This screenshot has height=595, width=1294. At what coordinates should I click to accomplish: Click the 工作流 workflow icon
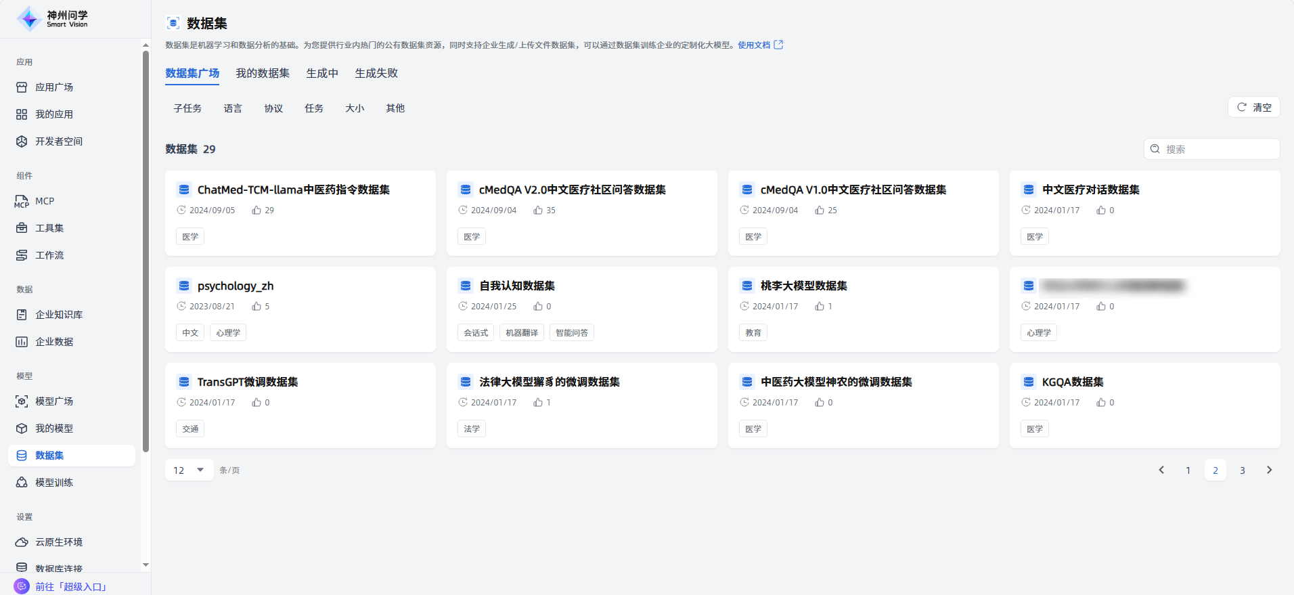pos(22,255)
